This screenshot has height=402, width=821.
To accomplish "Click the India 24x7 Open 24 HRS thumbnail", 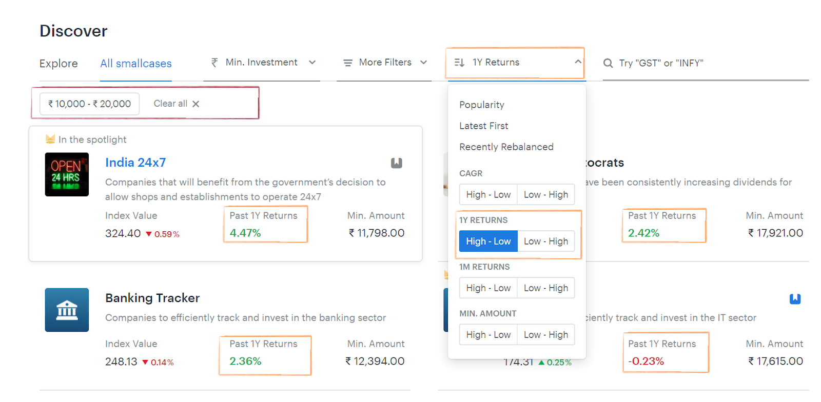I will (x=67, y=174).
